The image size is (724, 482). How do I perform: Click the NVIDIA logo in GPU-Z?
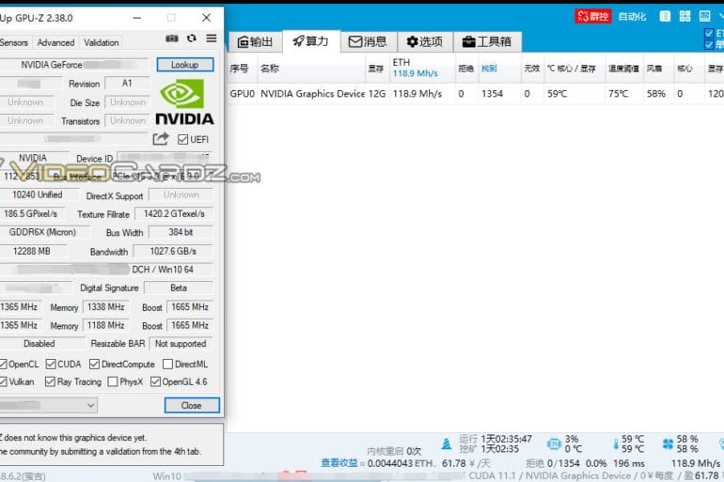(184, 101)
